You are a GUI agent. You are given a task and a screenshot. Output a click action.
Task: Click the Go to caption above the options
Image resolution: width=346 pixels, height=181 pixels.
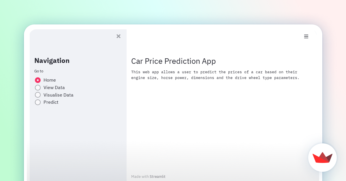pos(39,71)
